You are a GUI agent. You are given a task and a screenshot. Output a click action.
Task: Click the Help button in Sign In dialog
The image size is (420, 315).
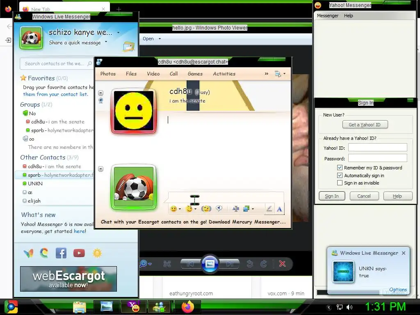click(397, 196)
